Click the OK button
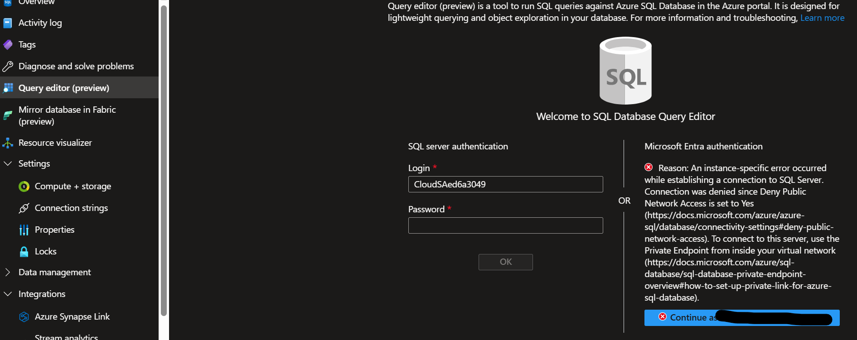The image size is (857, 340). pyautogui.click(x=505, y=262)
